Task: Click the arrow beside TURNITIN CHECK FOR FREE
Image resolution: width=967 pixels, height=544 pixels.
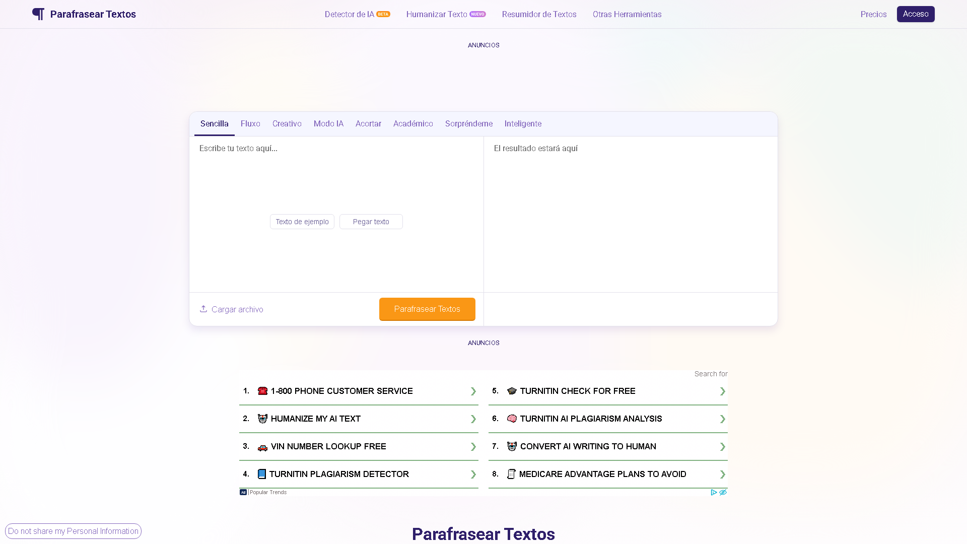Action: [x=722, y=391]
